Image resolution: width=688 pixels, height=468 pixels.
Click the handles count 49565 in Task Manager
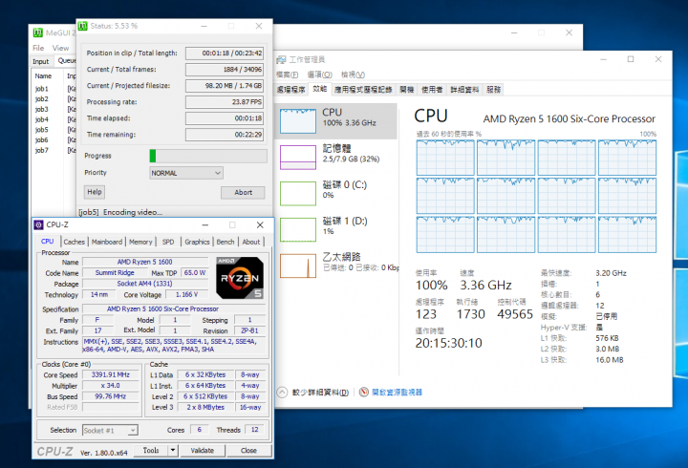point(515,314)
